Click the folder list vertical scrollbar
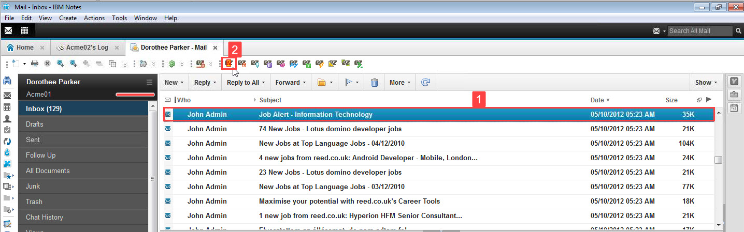This screenshot has height=232, width=744. click(x=152, y=166)
